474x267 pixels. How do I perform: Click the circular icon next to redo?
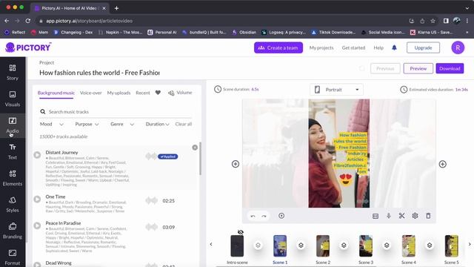(281, 216)
